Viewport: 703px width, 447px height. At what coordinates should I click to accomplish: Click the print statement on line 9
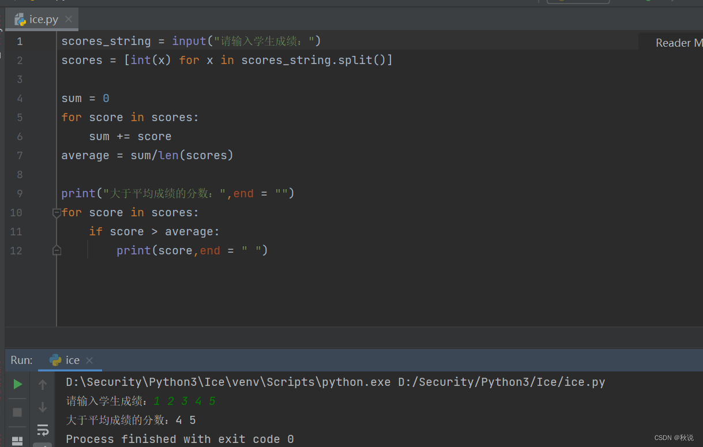pyautogui.click(x=178, y=194)
